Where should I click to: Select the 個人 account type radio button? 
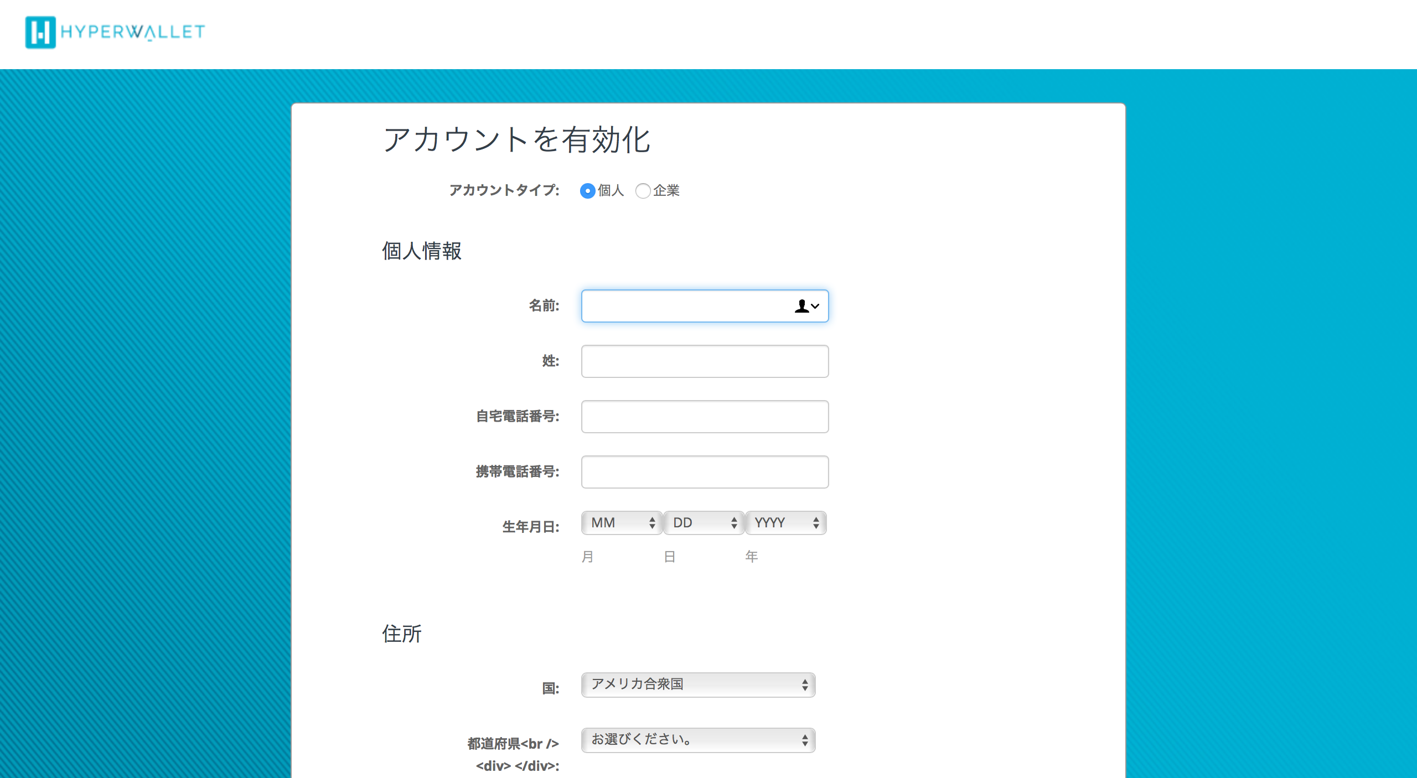point(587,191)
